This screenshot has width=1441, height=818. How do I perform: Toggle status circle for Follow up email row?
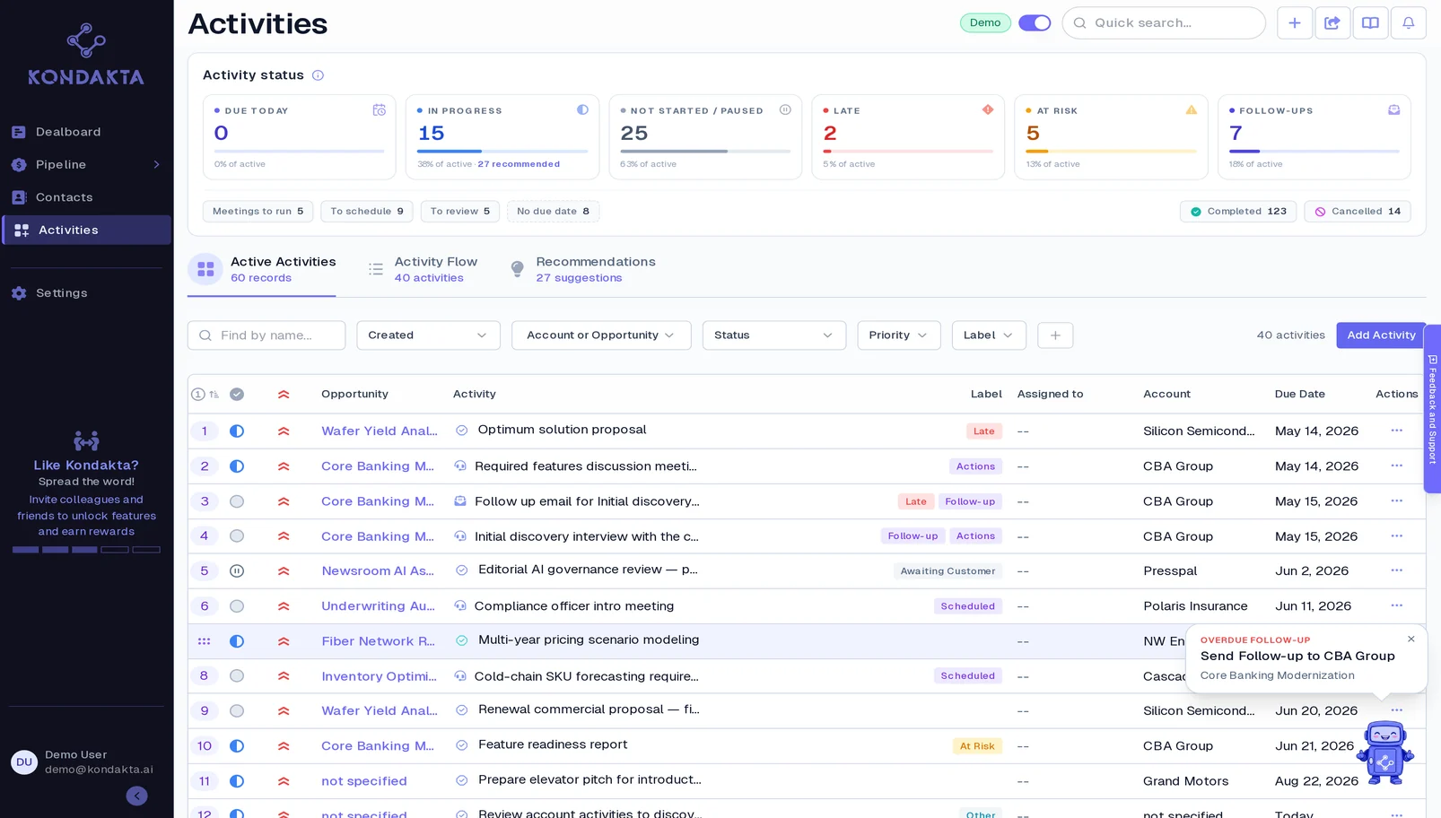(237, 501)
